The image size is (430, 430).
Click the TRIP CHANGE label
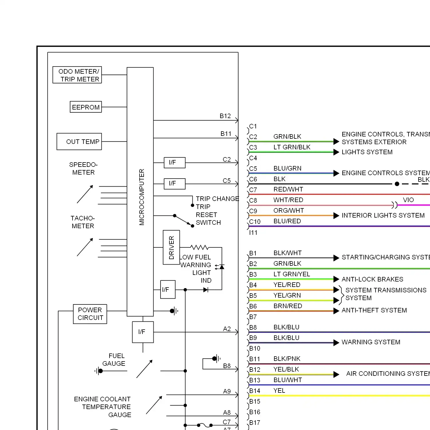pyautogui.click(x=217, y=199)
